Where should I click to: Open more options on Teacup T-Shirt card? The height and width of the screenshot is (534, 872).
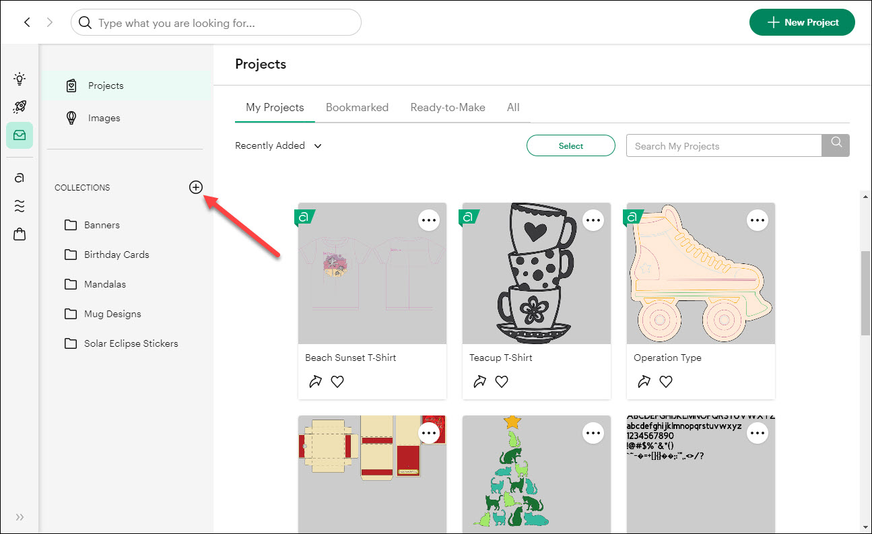[593, 220]
